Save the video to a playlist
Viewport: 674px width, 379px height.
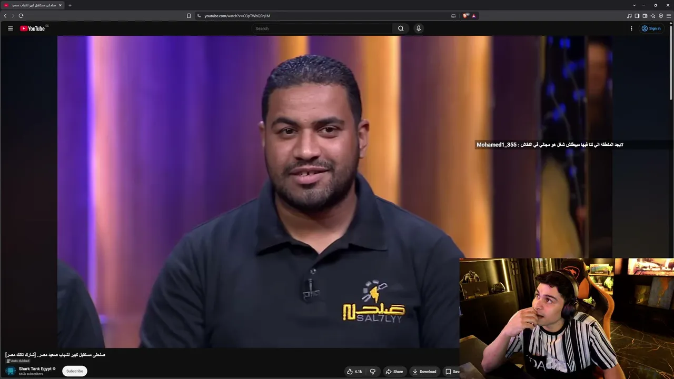click(x=452, y=372)
